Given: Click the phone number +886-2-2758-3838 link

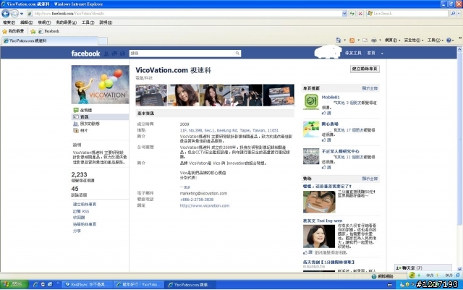Looking at the screenshot, I should (x=197, y=200).
